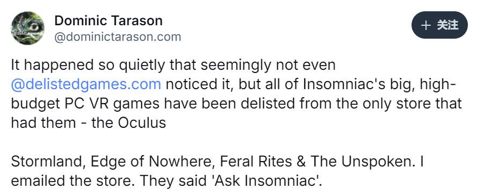Click the 关注 label text

[447, 25]
